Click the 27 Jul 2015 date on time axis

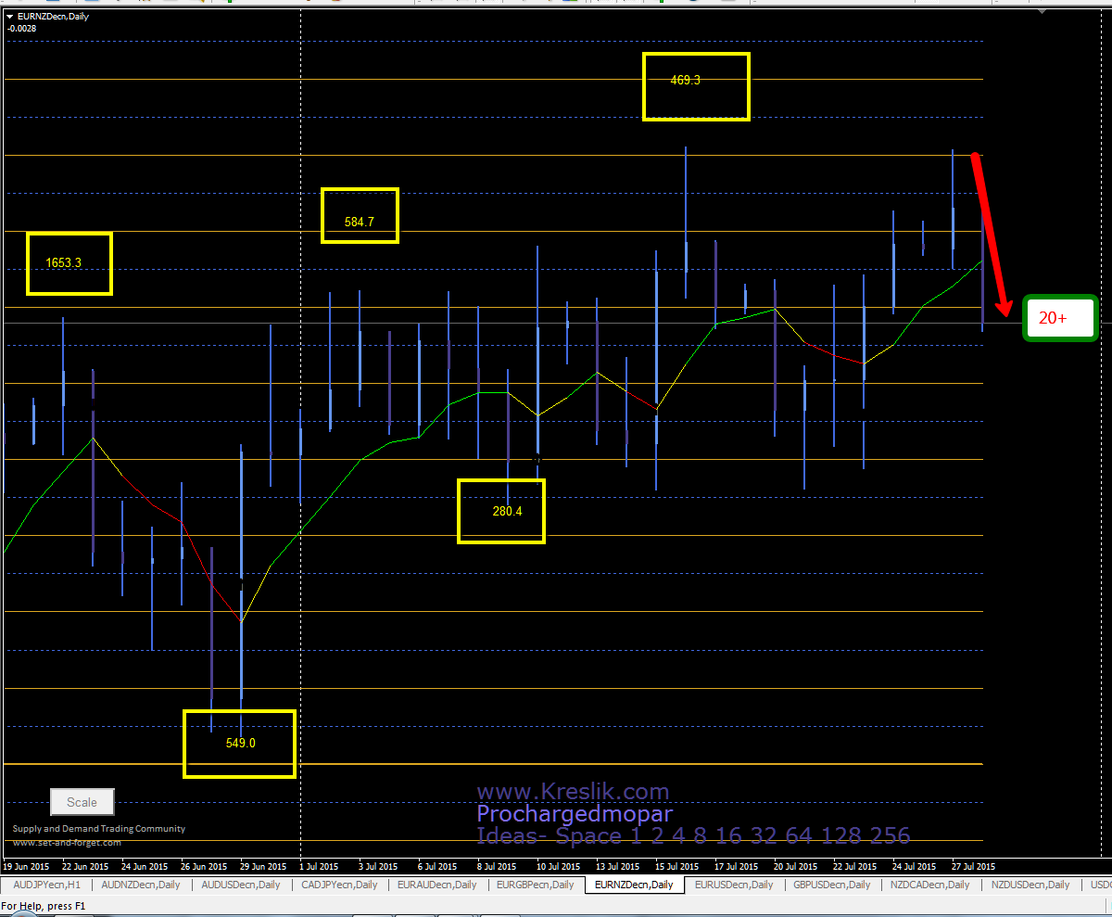coord(973,867)
